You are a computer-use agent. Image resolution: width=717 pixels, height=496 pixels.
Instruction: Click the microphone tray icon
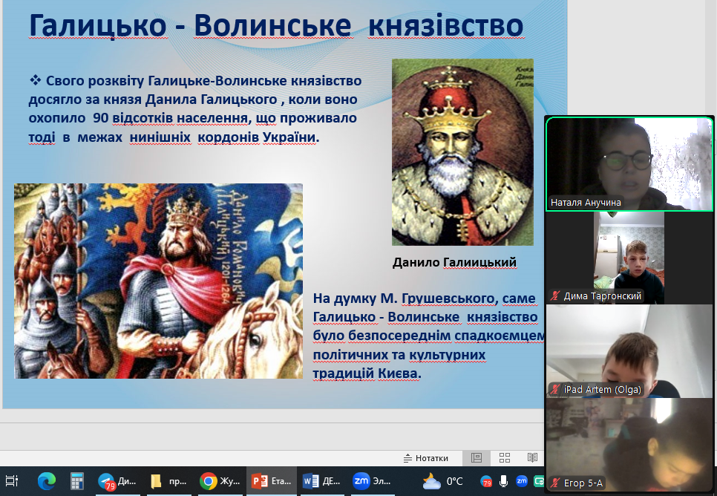(503, 481)
